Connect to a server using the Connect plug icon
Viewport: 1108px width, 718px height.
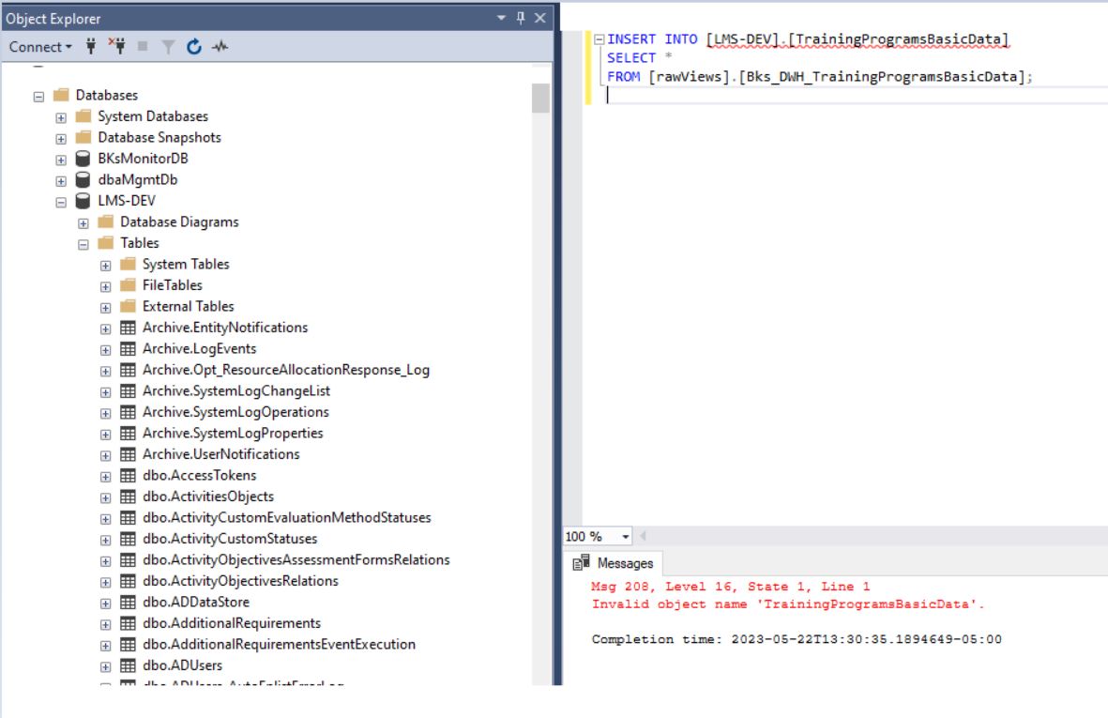tap(91, 46)
